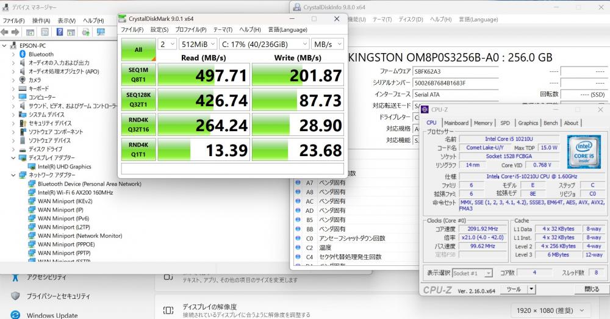The height and width of the screenshot is (319, 610).
Task: Select WAN Miniport (IKEv2) in the device tree
Action: tap(65, 201)
